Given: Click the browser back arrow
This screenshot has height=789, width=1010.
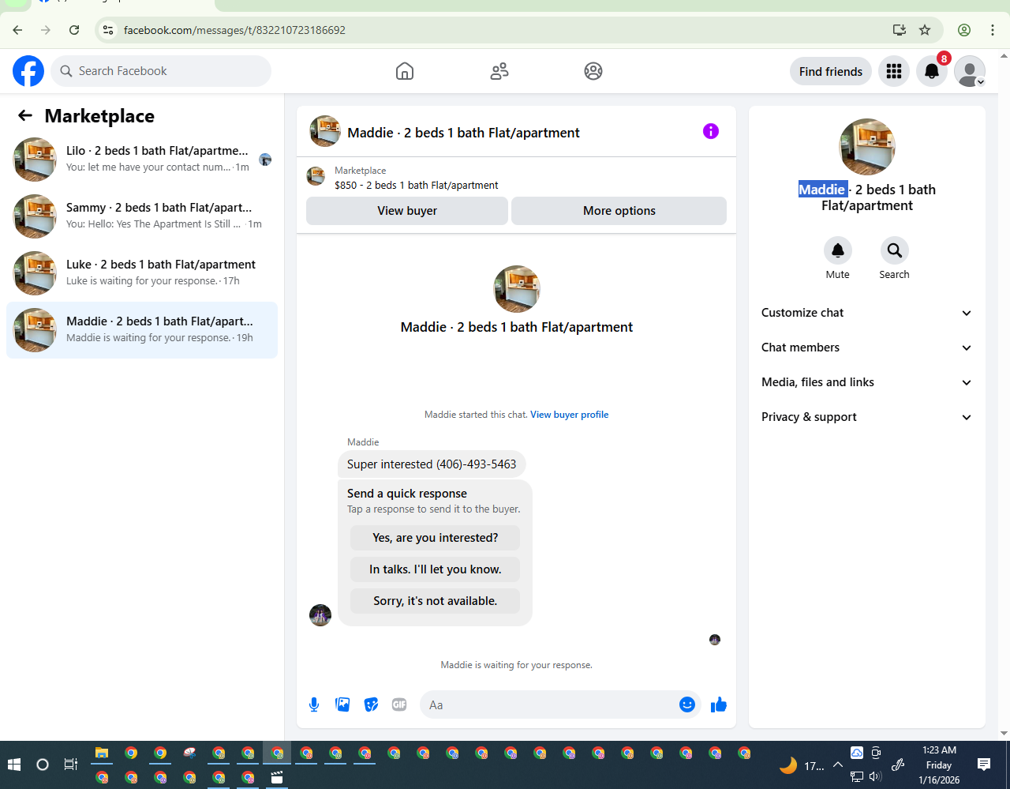Looking at the screenshot, I should pyautogui.click(x=17, y=30).
